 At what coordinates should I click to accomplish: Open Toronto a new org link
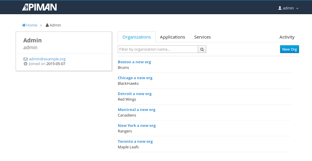click(x=135, y=141)
